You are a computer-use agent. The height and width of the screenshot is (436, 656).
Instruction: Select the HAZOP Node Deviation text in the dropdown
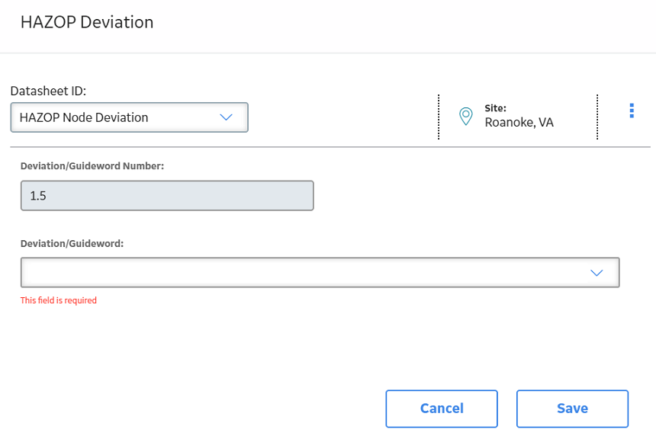tap(84, 117)
